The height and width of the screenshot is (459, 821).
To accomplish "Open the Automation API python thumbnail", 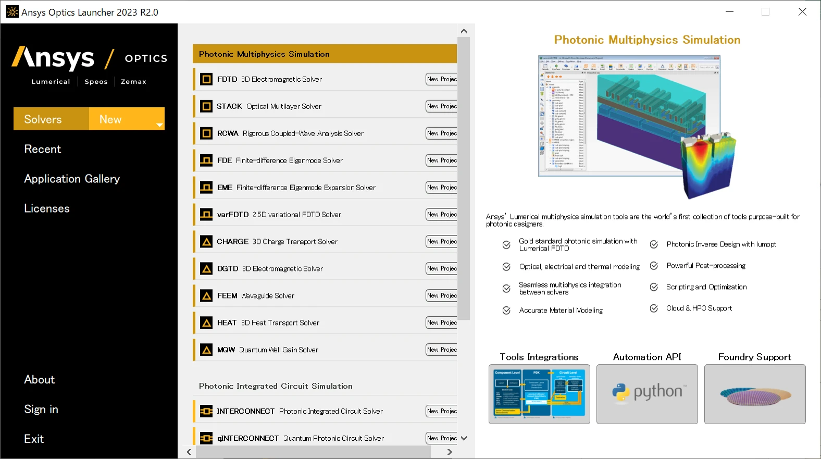I will click(647, 394).
